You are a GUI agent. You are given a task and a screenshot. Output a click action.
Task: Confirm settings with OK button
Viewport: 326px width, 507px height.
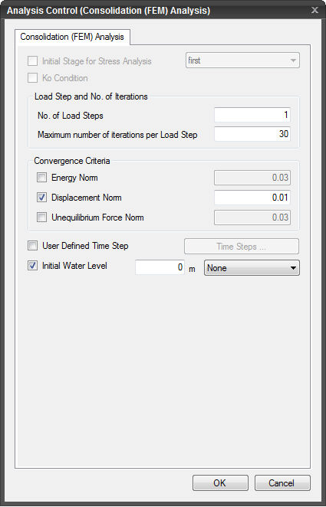click(220, 483)
